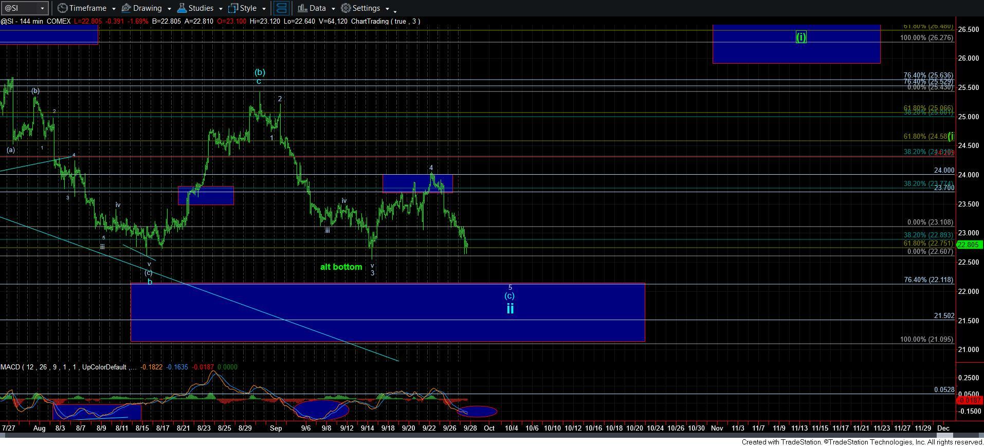Viewport: 984px width, 446px height.
Task: Open the Data menu label
Action: tap(317, 8)
